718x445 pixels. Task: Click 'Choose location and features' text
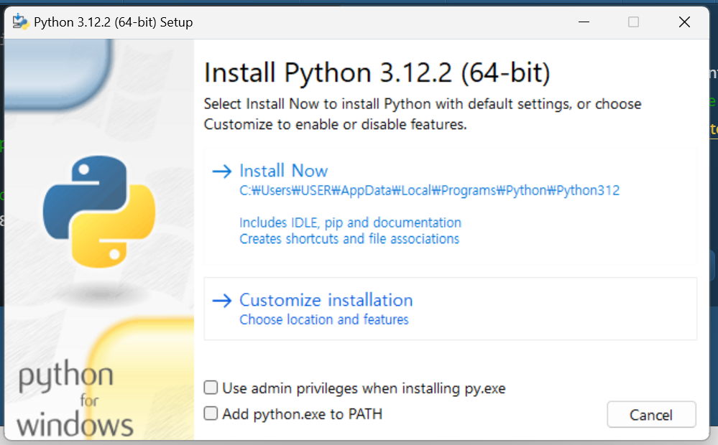tap(323, 319)
